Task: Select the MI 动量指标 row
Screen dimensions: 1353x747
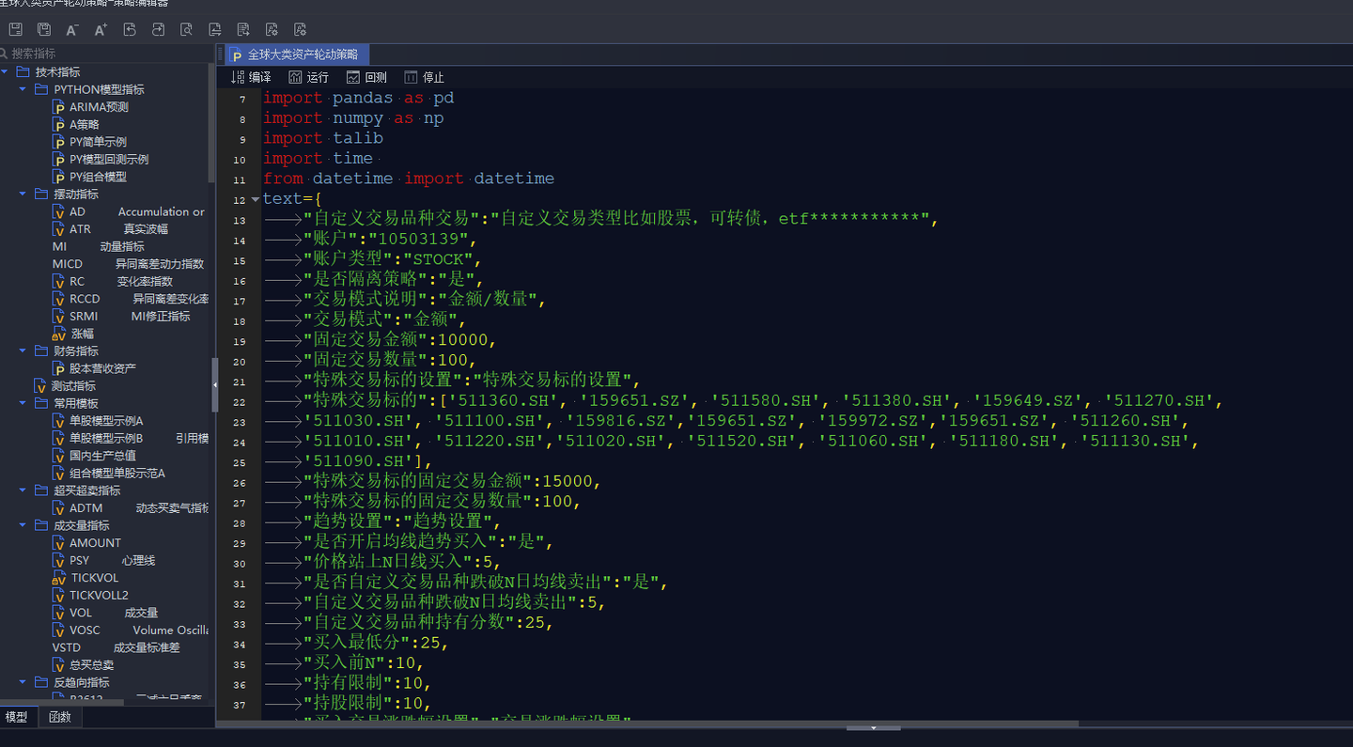Action: tap(99, 247)
